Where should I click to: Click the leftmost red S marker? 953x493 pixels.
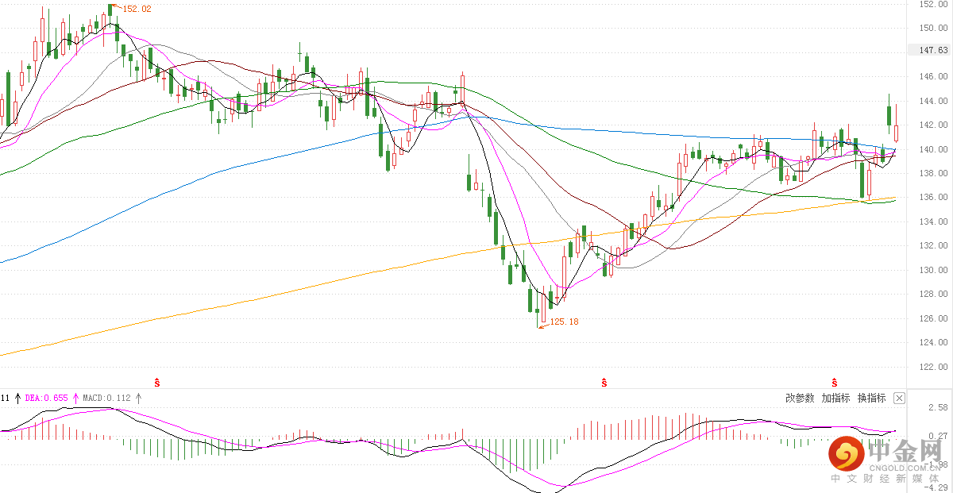157,383
